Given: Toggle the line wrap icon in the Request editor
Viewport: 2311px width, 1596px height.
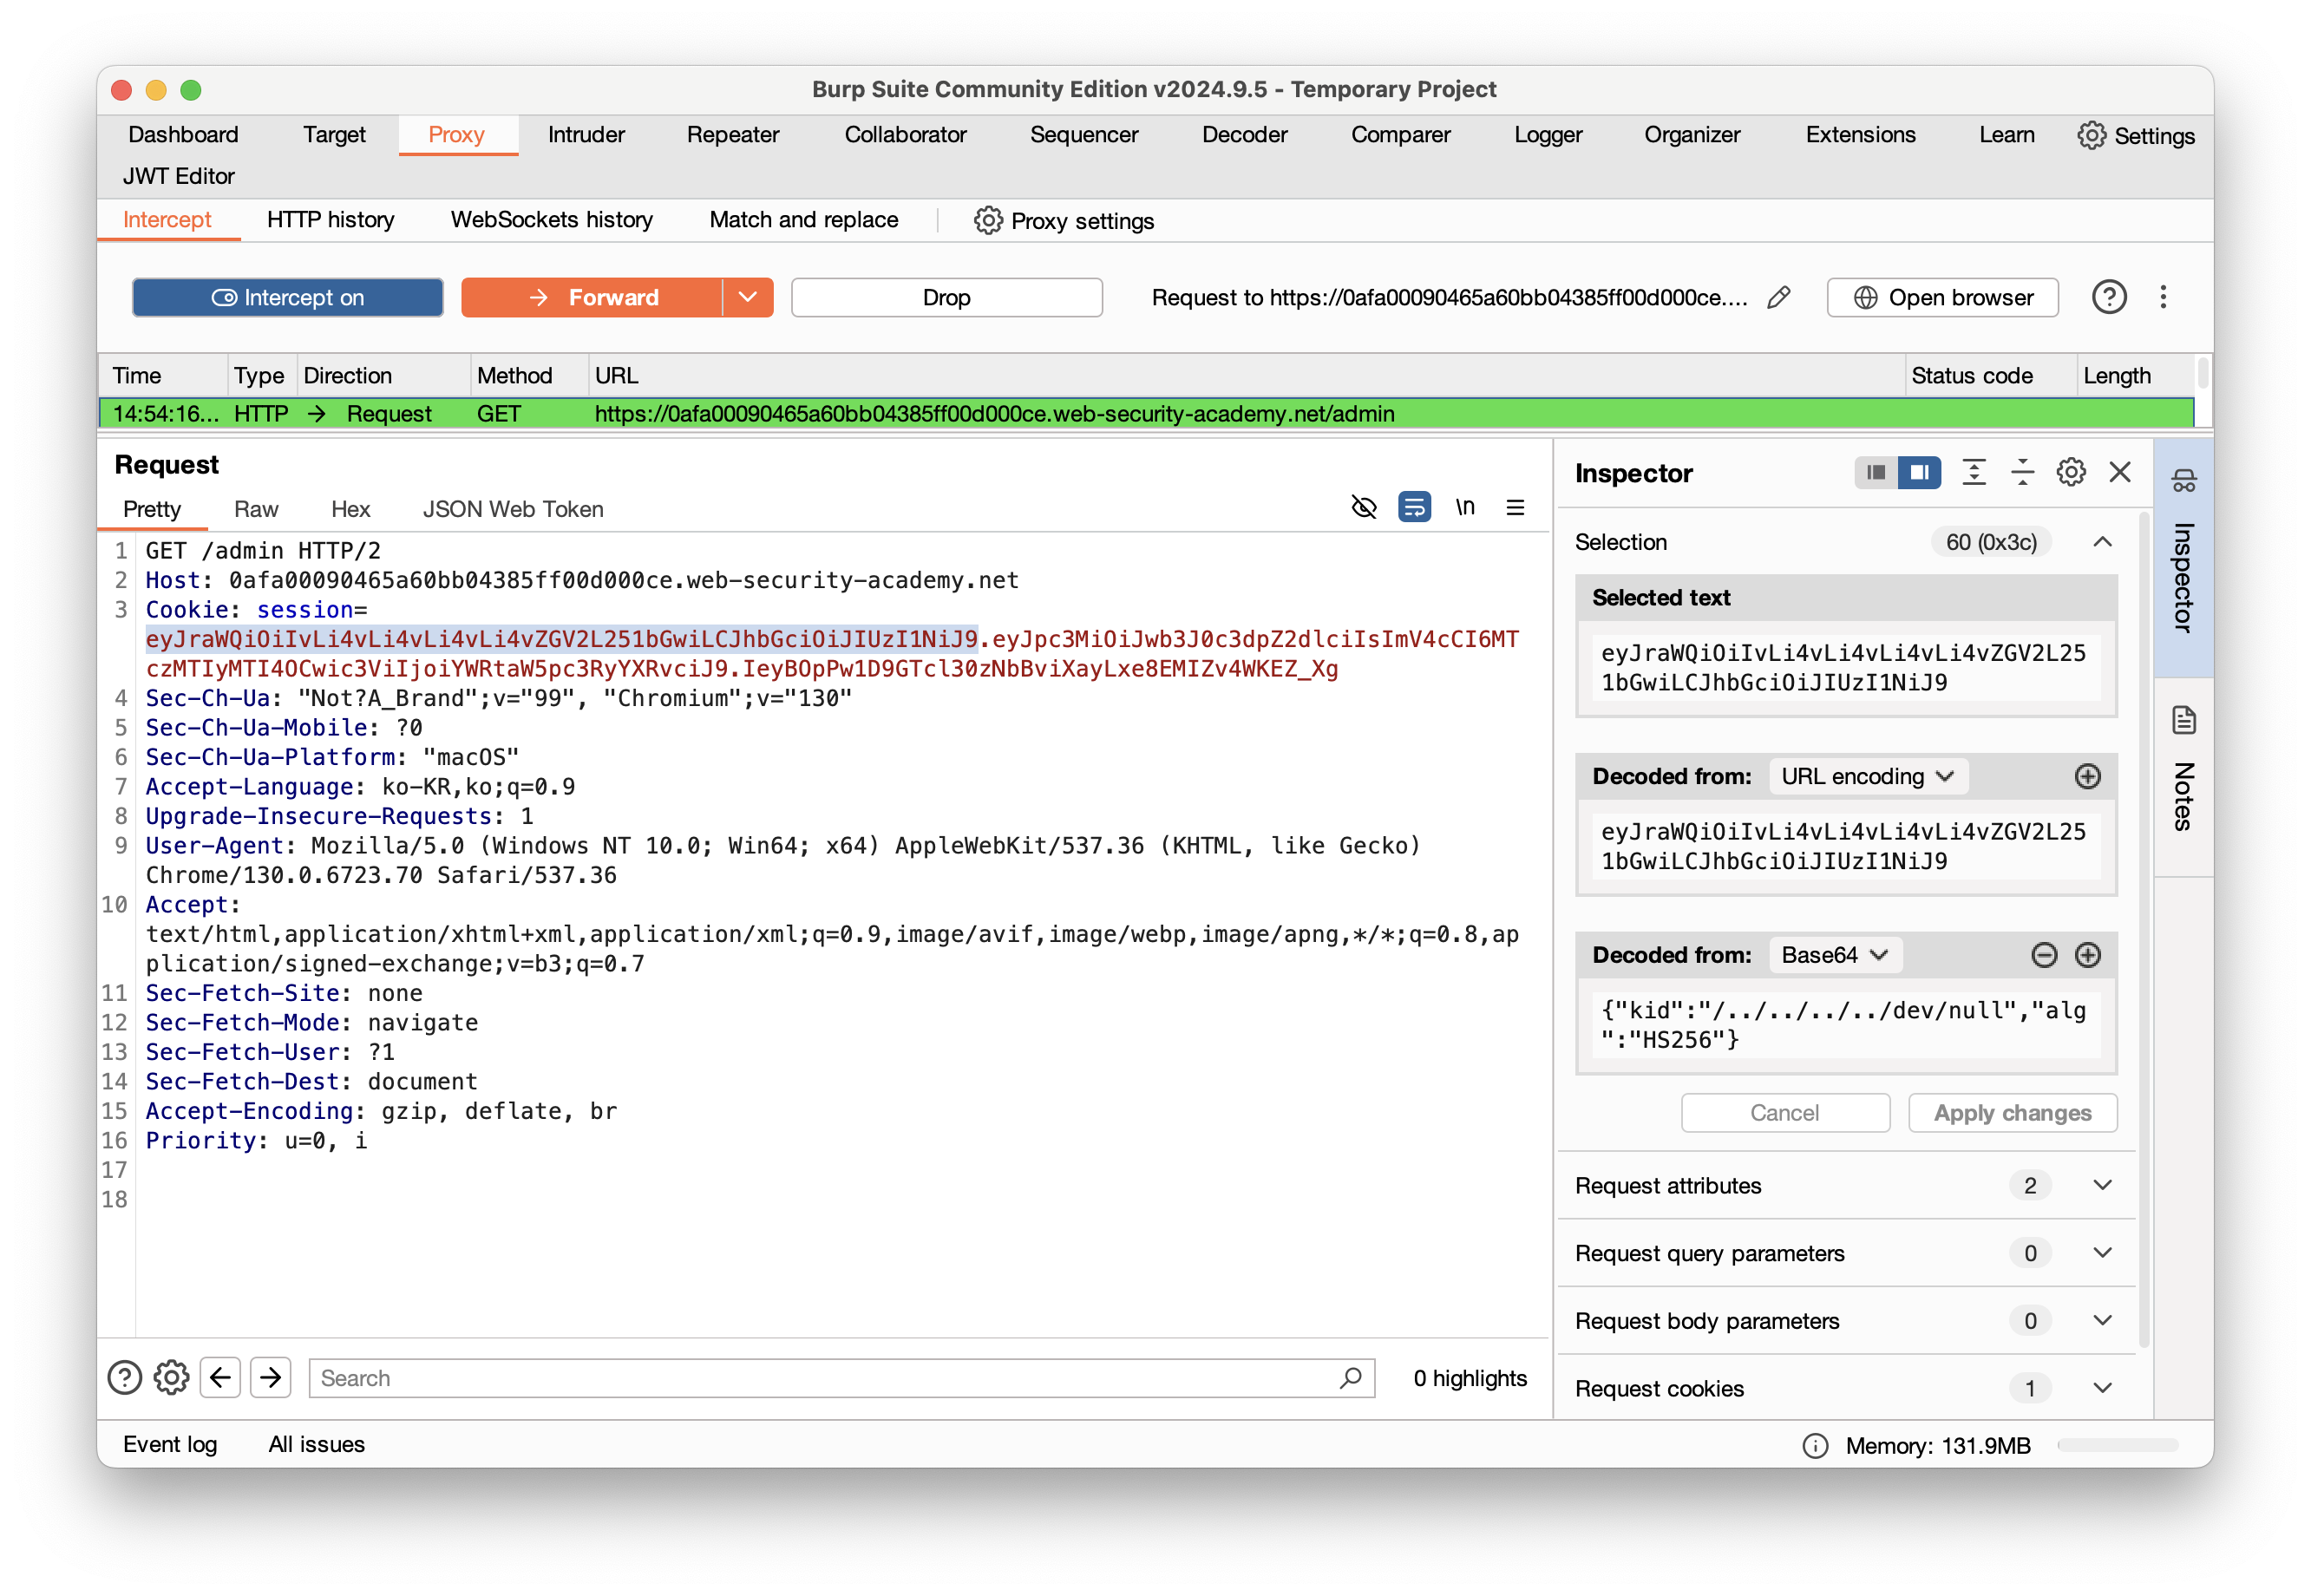Looking at the screenshot, I should point(1414,508).
